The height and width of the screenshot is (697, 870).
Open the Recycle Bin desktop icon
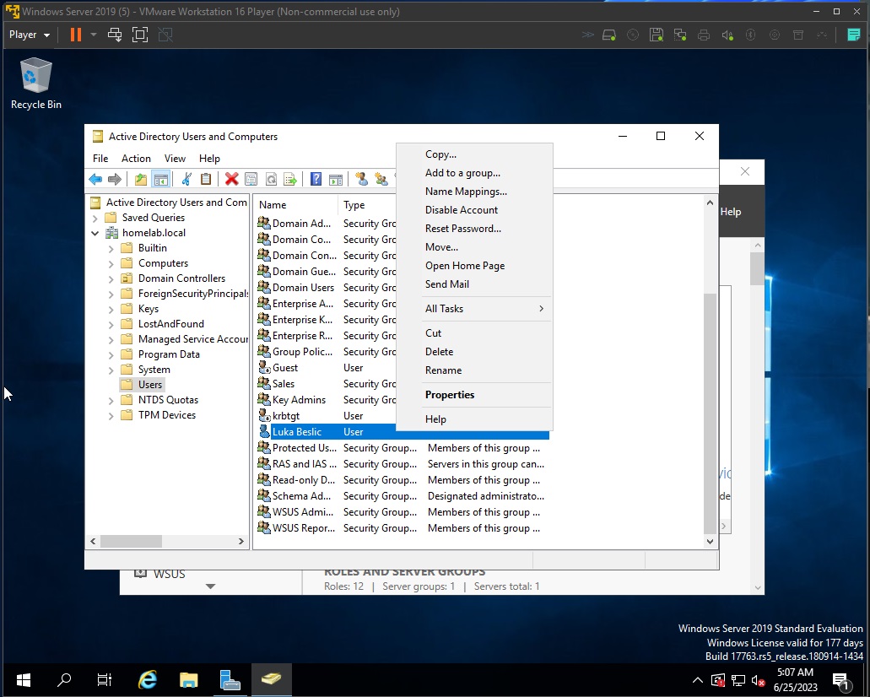point(36,84)
